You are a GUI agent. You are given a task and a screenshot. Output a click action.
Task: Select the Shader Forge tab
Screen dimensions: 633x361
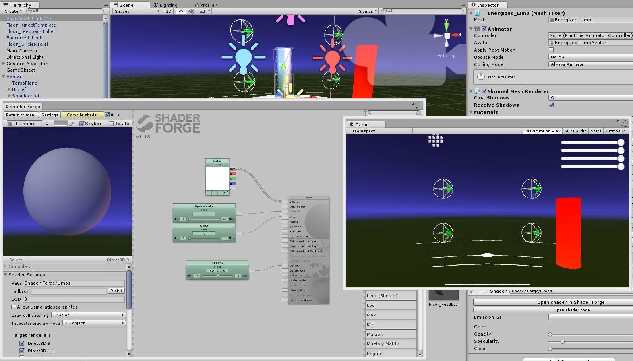[x=22, y=107]
